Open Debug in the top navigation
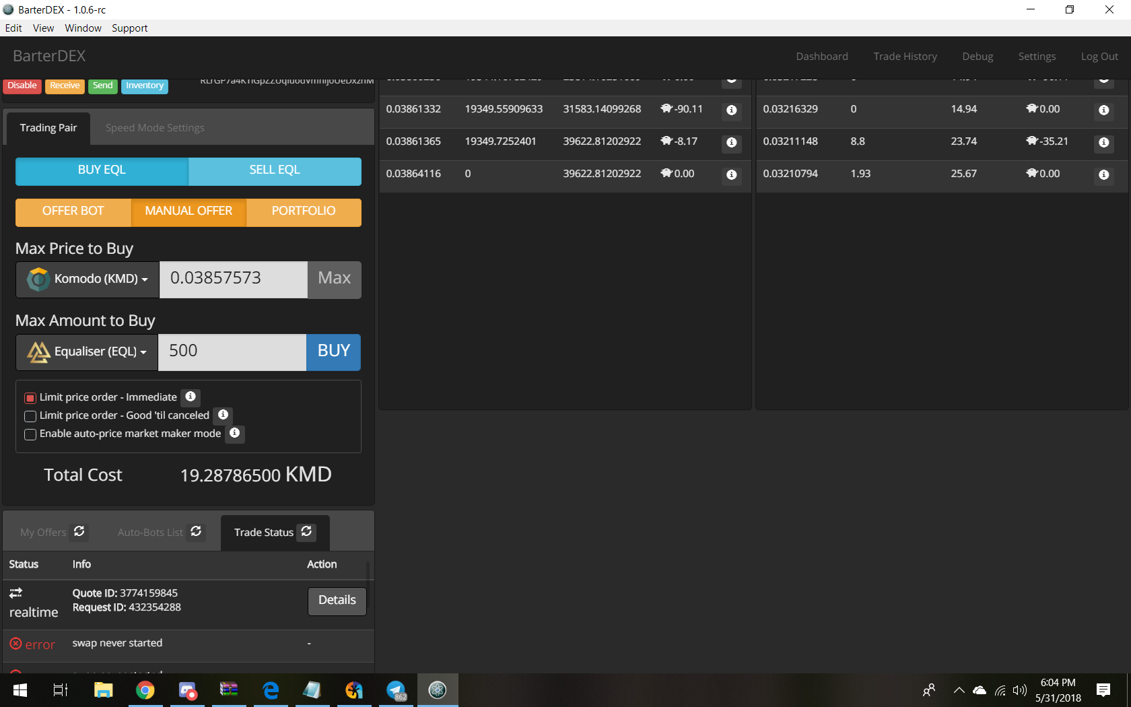 978,57
